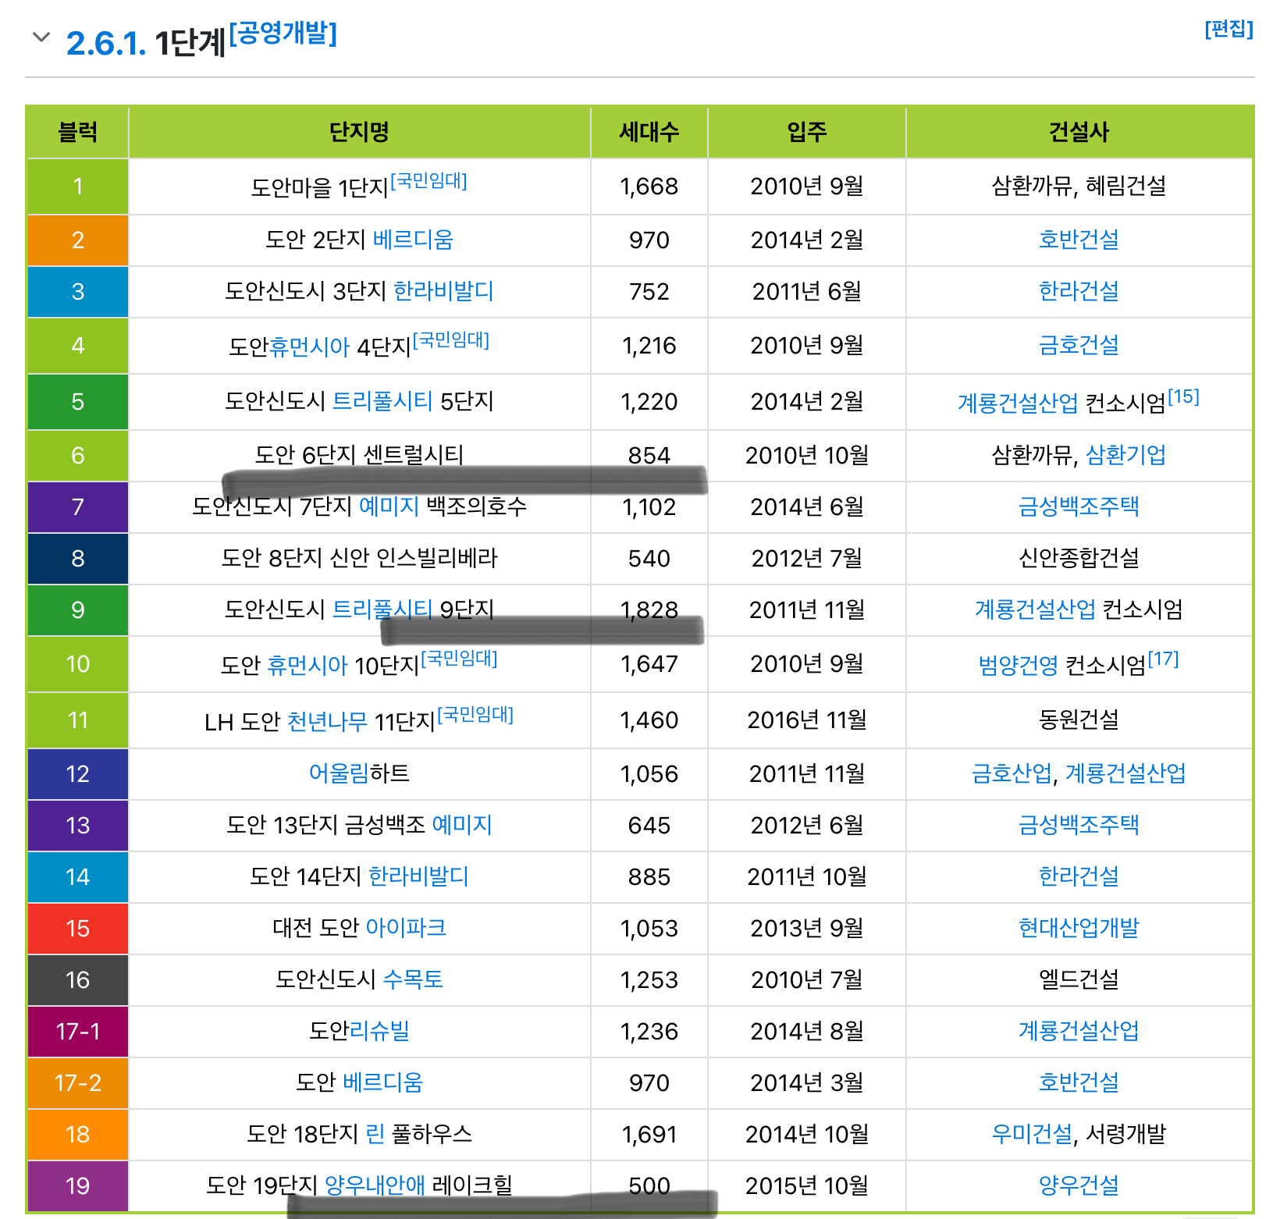Open 양우건설 builder link
The height and width of the screenshot is (1219, 1280).
[x=1079, y=1185]
